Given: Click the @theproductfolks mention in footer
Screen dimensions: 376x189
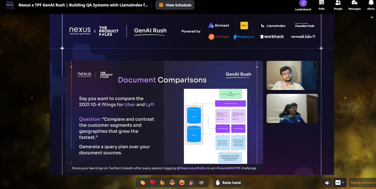Looking at the screenshot, I should [191, 168].
